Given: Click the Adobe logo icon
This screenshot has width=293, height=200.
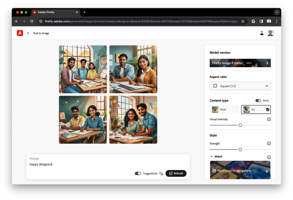Looking at the screenshot, I should tap(20, 33).
